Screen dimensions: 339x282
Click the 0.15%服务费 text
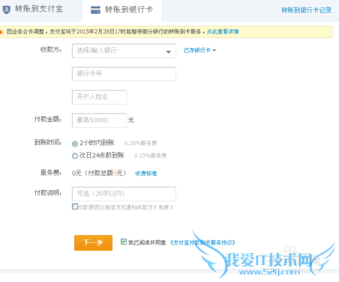click(151, 156)
